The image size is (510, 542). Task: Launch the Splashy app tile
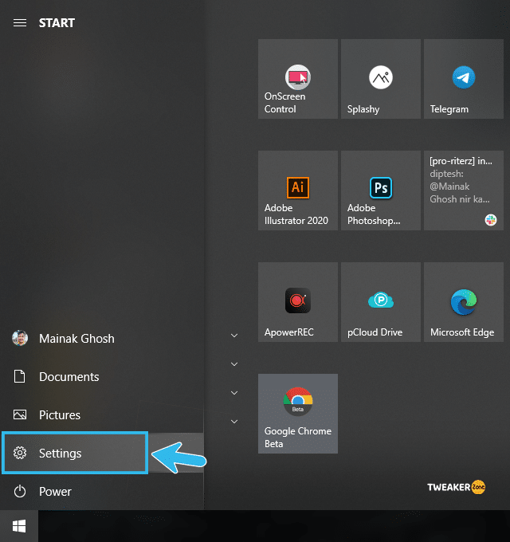tap(381, 79)
